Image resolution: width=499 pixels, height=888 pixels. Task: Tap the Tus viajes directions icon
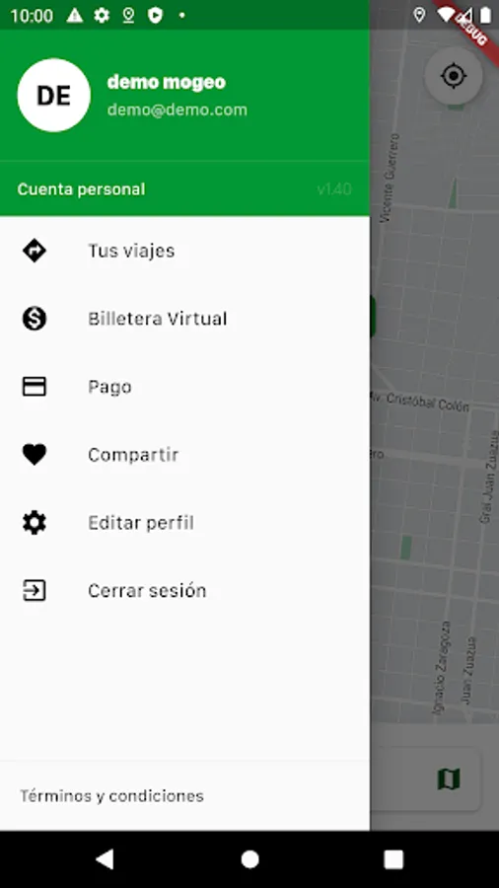click(x=35, y=251)
